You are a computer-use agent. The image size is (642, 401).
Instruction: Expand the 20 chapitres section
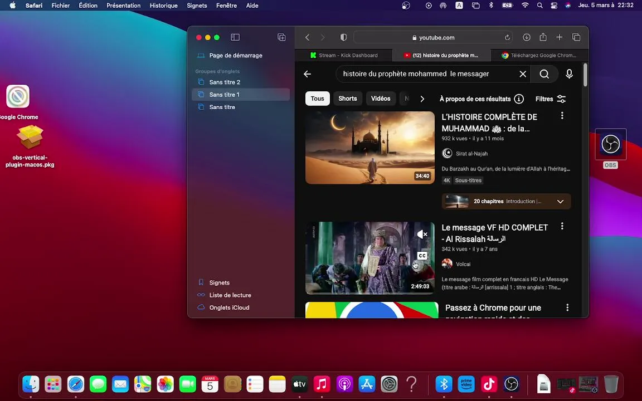[x=560, y=201]
